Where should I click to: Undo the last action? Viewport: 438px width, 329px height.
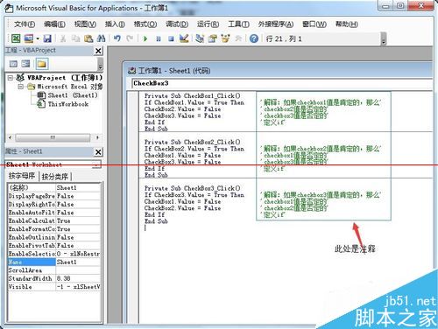117,38
